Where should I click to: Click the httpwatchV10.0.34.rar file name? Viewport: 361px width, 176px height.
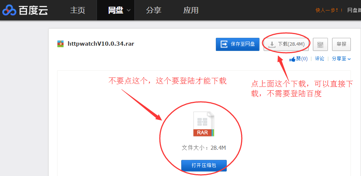(x=101, y=44)
